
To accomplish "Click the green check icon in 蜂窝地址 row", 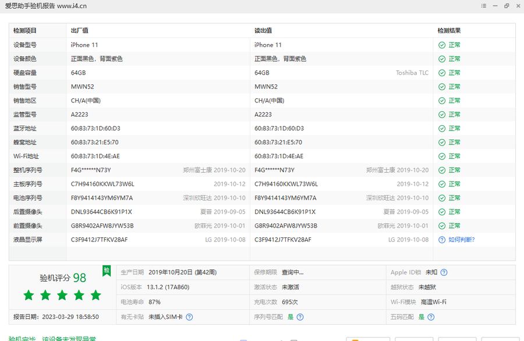I will coord(442,143).
